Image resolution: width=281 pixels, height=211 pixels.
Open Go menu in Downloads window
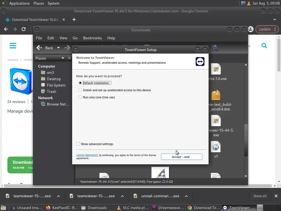tap(75, 38)
